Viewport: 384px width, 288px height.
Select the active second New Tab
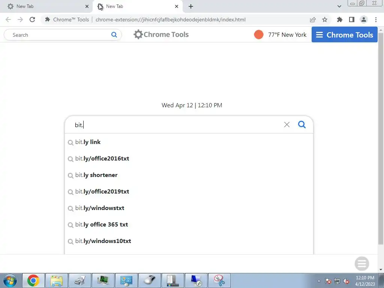coord(137,6)
